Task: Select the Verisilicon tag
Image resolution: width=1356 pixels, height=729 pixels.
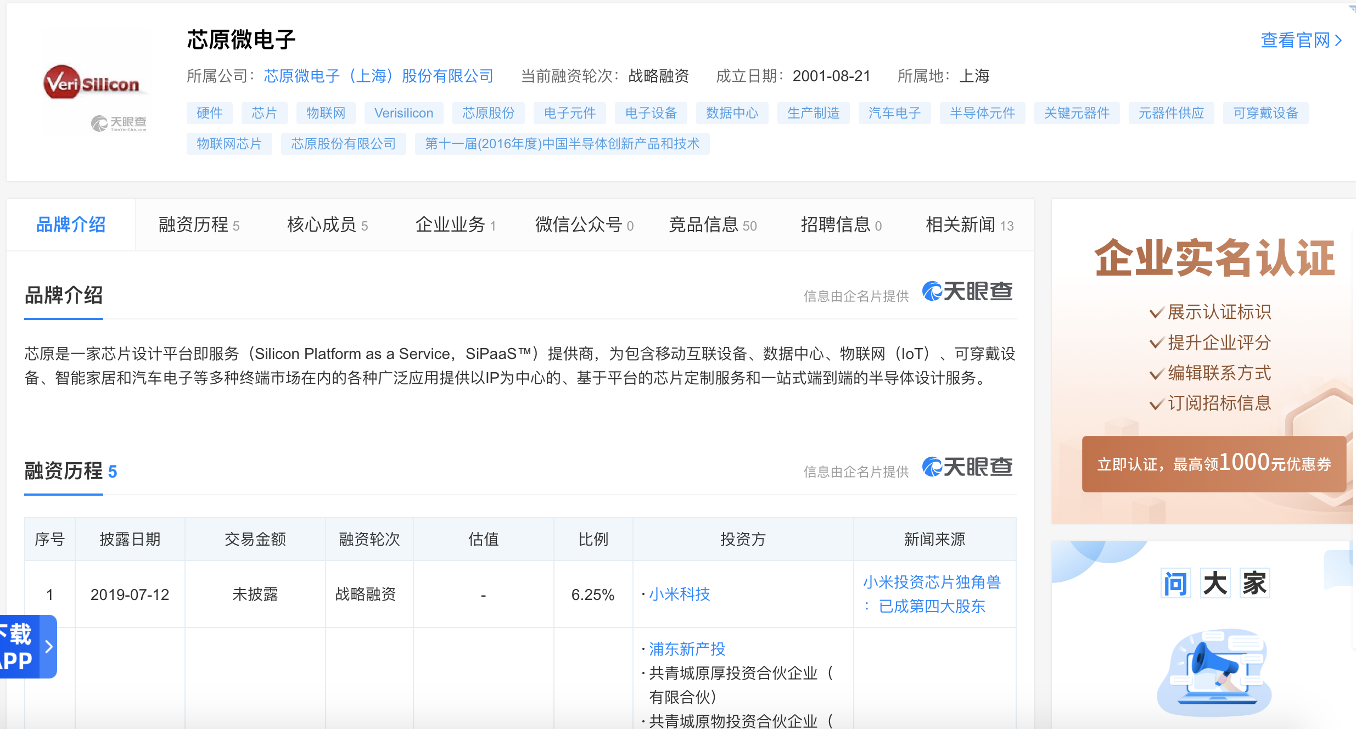Action: point(404,113)
